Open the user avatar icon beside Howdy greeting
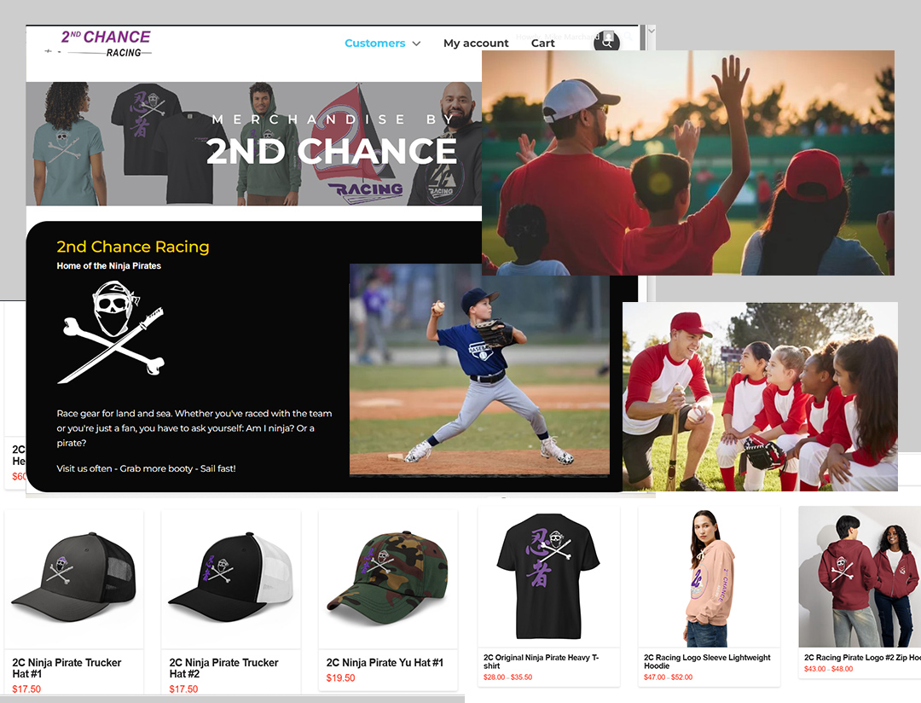 click(x=609, y=35)
